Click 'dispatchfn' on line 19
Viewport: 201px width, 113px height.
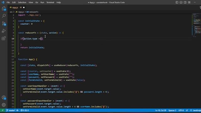click(43, 65)
